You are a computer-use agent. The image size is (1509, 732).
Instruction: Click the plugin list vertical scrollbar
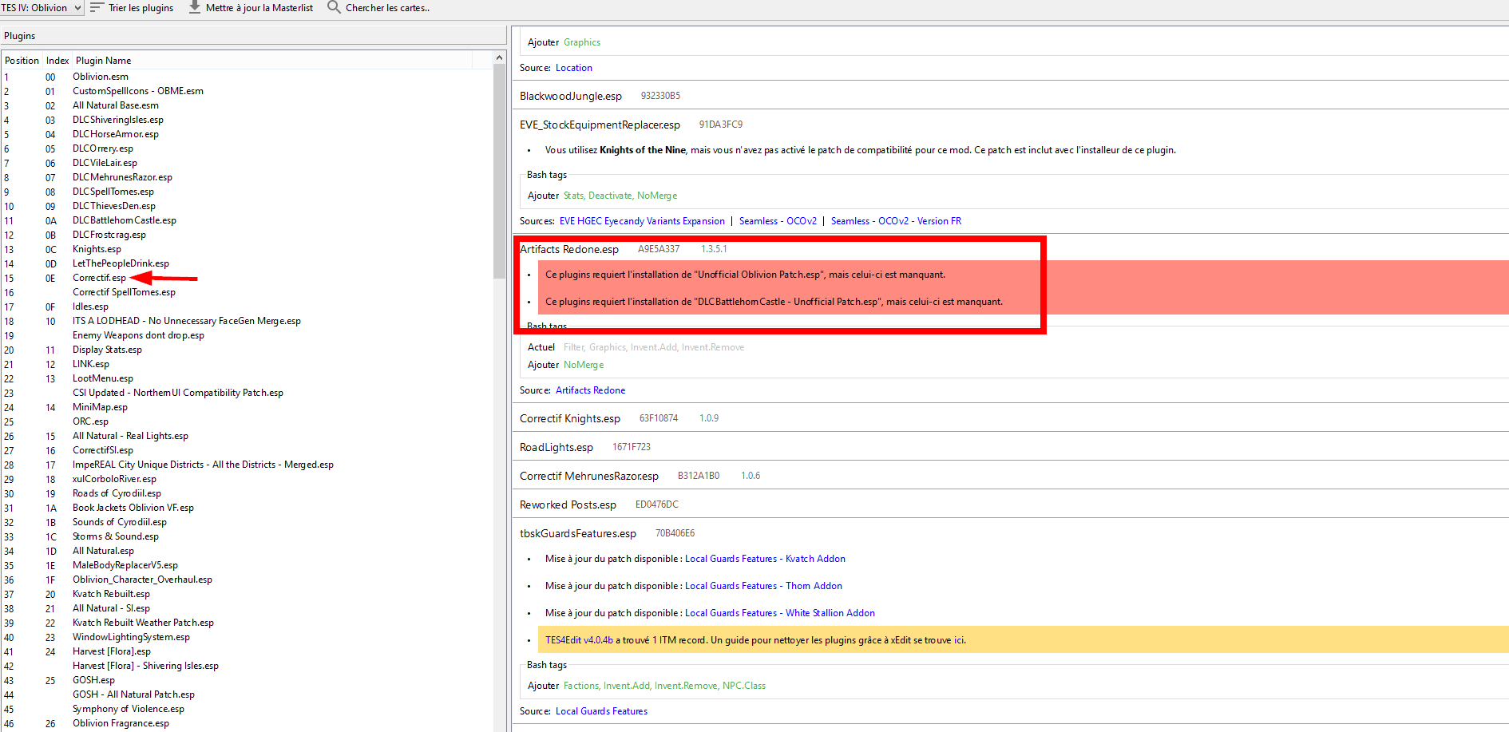(x=499, y=176)
